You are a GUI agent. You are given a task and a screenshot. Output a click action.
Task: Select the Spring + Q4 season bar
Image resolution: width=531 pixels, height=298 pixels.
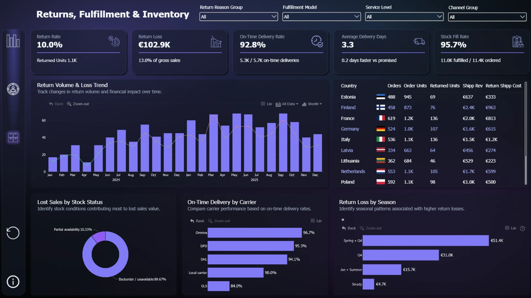(x=426, y=241)
